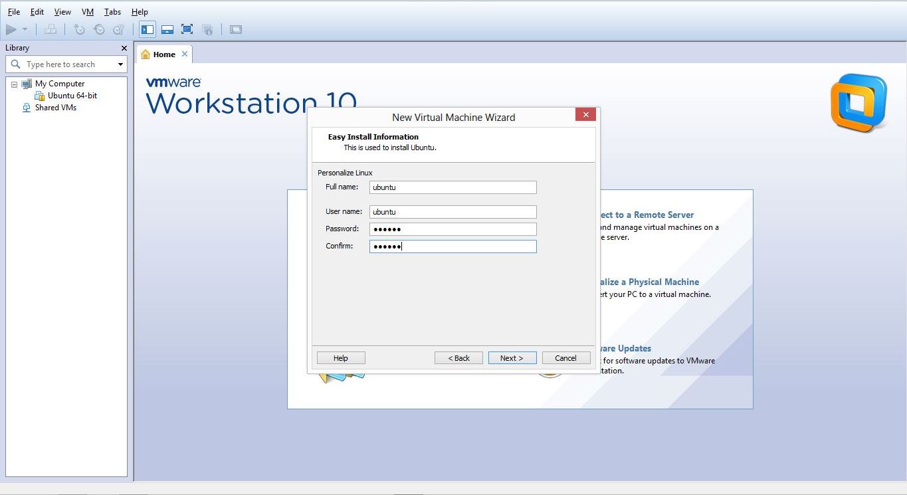Viewport: 907px width, 495px height.
Task: Click the Take Snapshot toolbar icon
Action: [79, 29]
